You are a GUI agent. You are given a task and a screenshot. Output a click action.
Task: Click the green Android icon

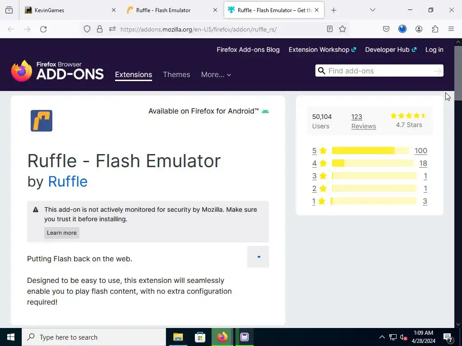coord(265,111)
